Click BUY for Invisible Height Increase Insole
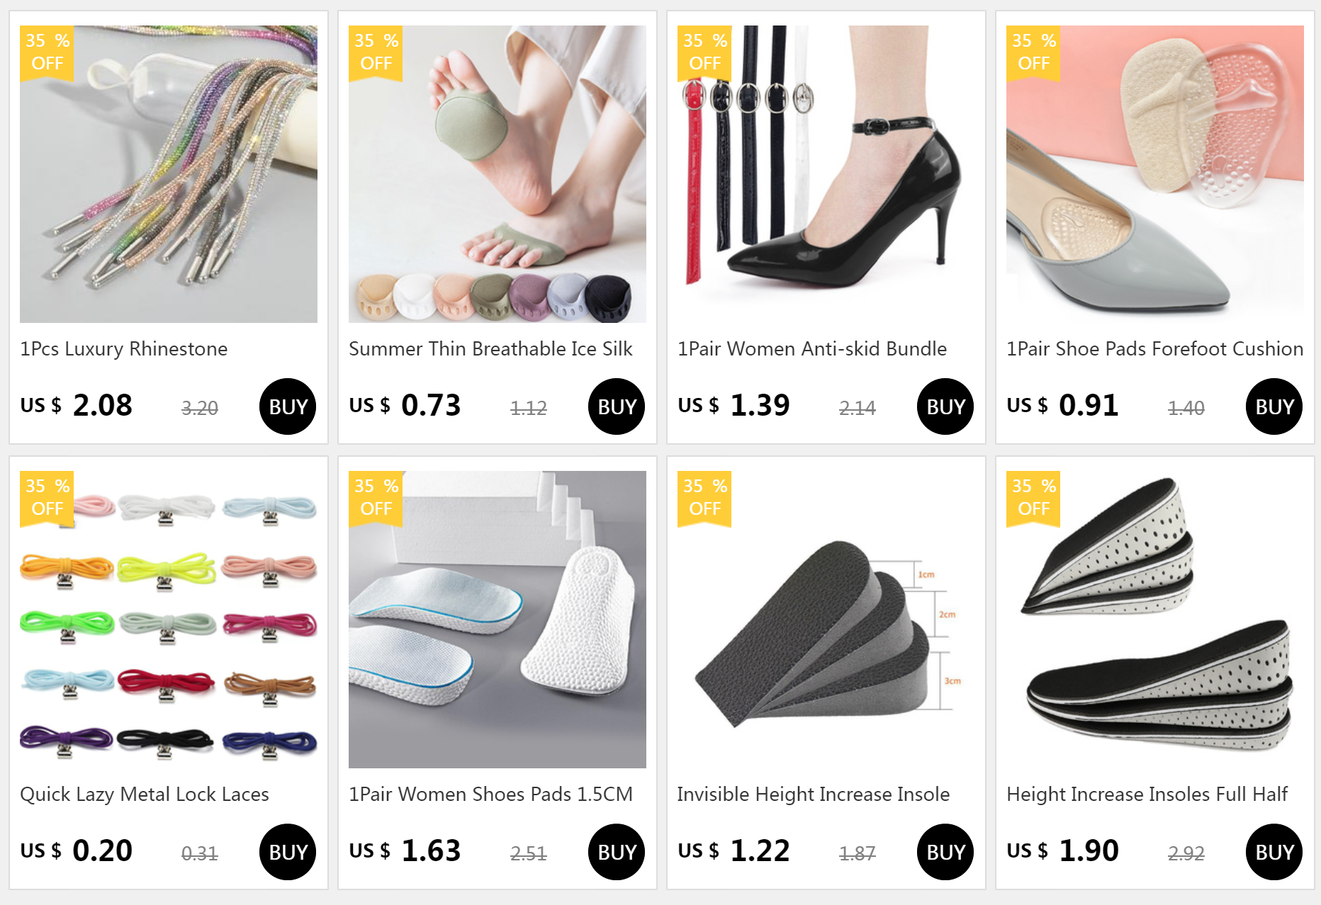The height and width of the screenshot is (905, 1321). click(945, 852)
